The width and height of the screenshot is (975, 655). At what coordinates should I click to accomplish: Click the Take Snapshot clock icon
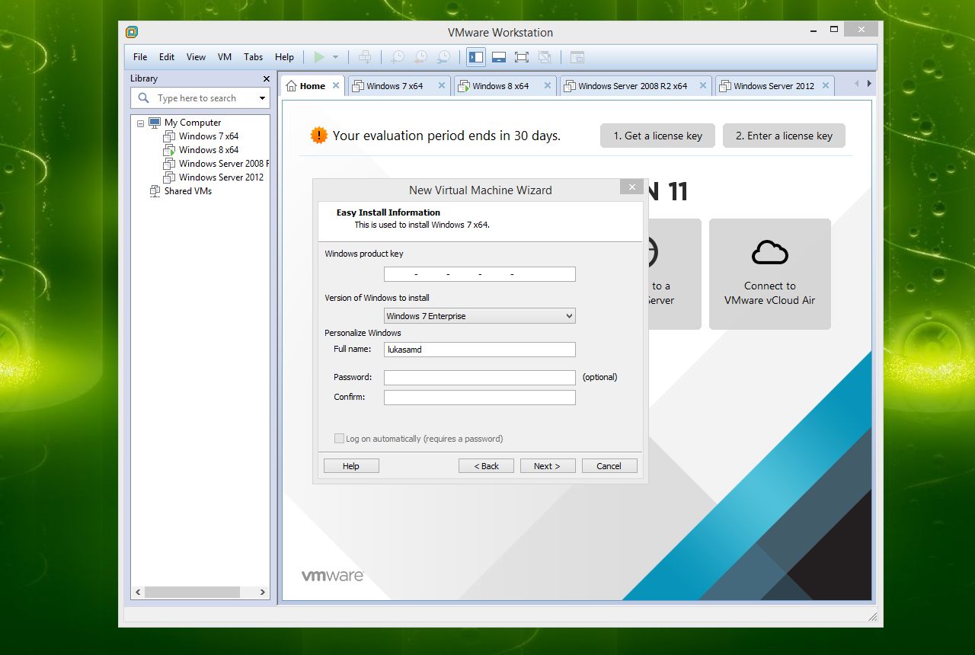tap(397, 57)
